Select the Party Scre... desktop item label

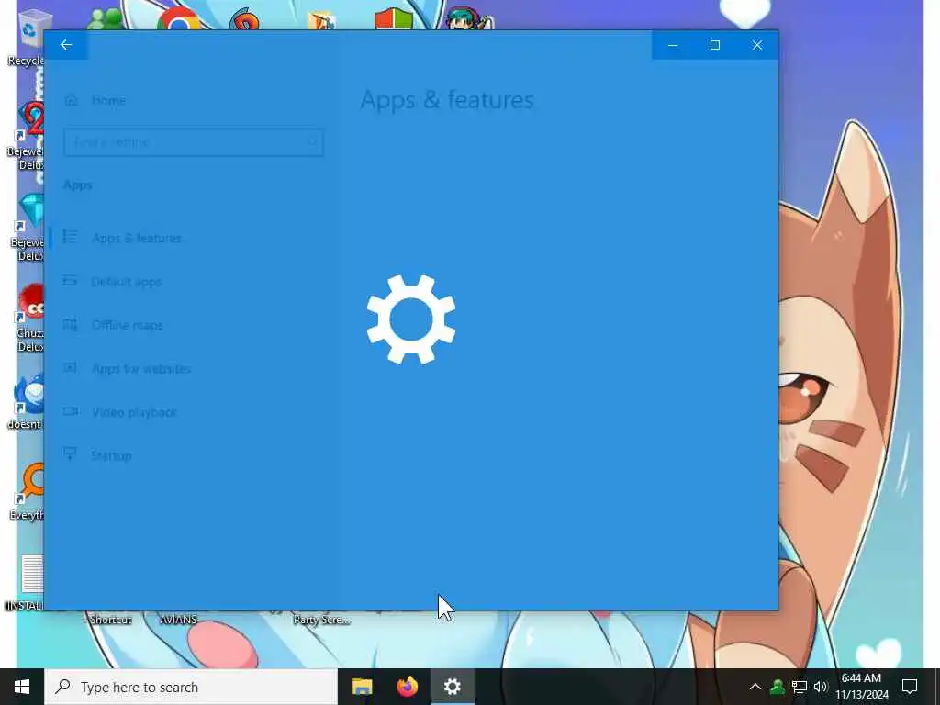coord(322,620)
